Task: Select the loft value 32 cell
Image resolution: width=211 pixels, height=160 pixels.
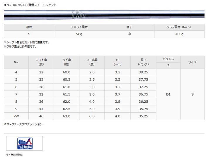Action: pos(41,94)
